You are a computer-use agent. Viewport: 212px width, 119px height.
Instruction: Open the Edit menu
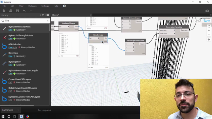[12, 6]
